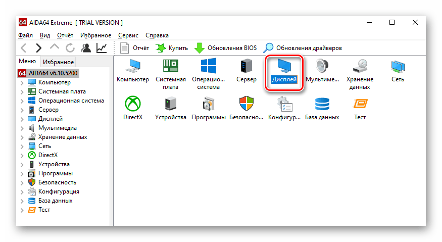Click the Report chart toolbar icon
The image size is (442, 242).
click(x=102, y=48)
